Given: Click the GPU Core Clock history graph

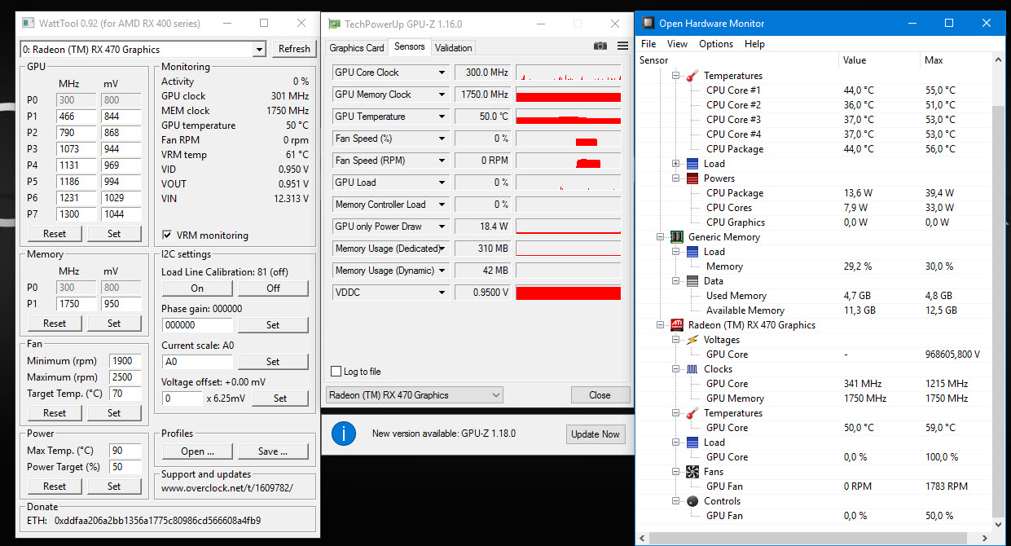Looking at the screenshot, I should coord(568,73).
